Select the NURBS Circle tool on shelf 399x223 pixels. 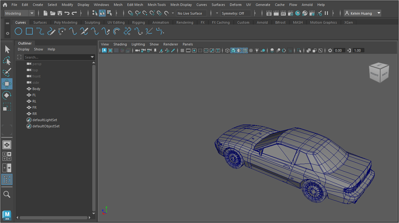(18, 31)
